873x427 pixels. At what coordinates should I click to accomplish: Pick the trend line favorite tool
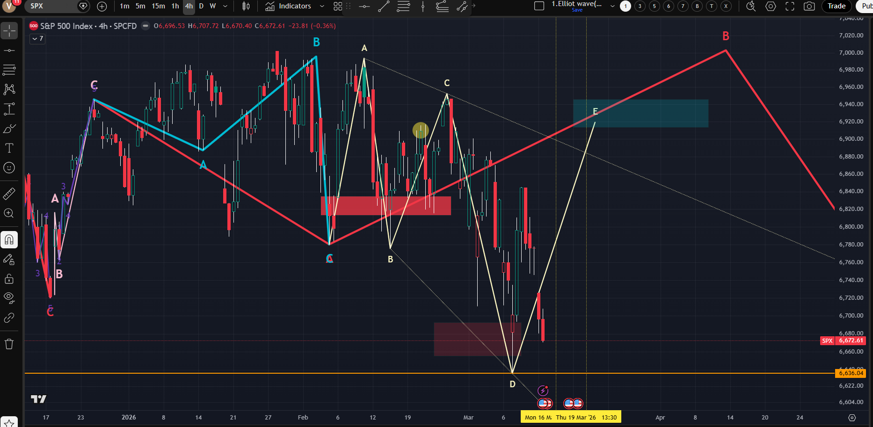(x=384, y=6)
